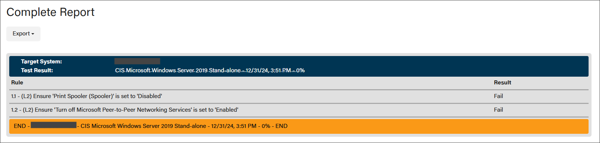This screenshot has width=600, height=143.
Task: Open the Export dropdown button
Action: coord(23,34)
